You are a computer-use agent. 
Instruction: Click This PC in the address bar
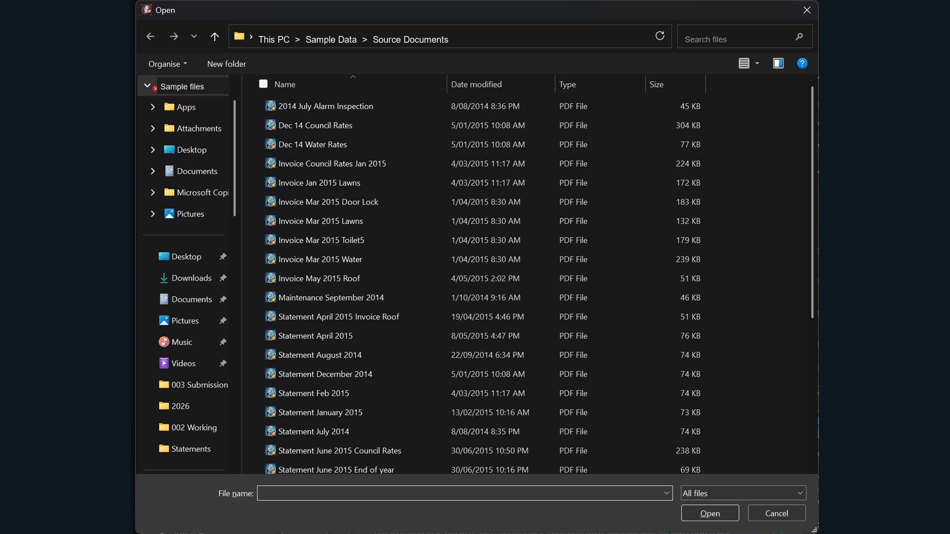[274, 40]
